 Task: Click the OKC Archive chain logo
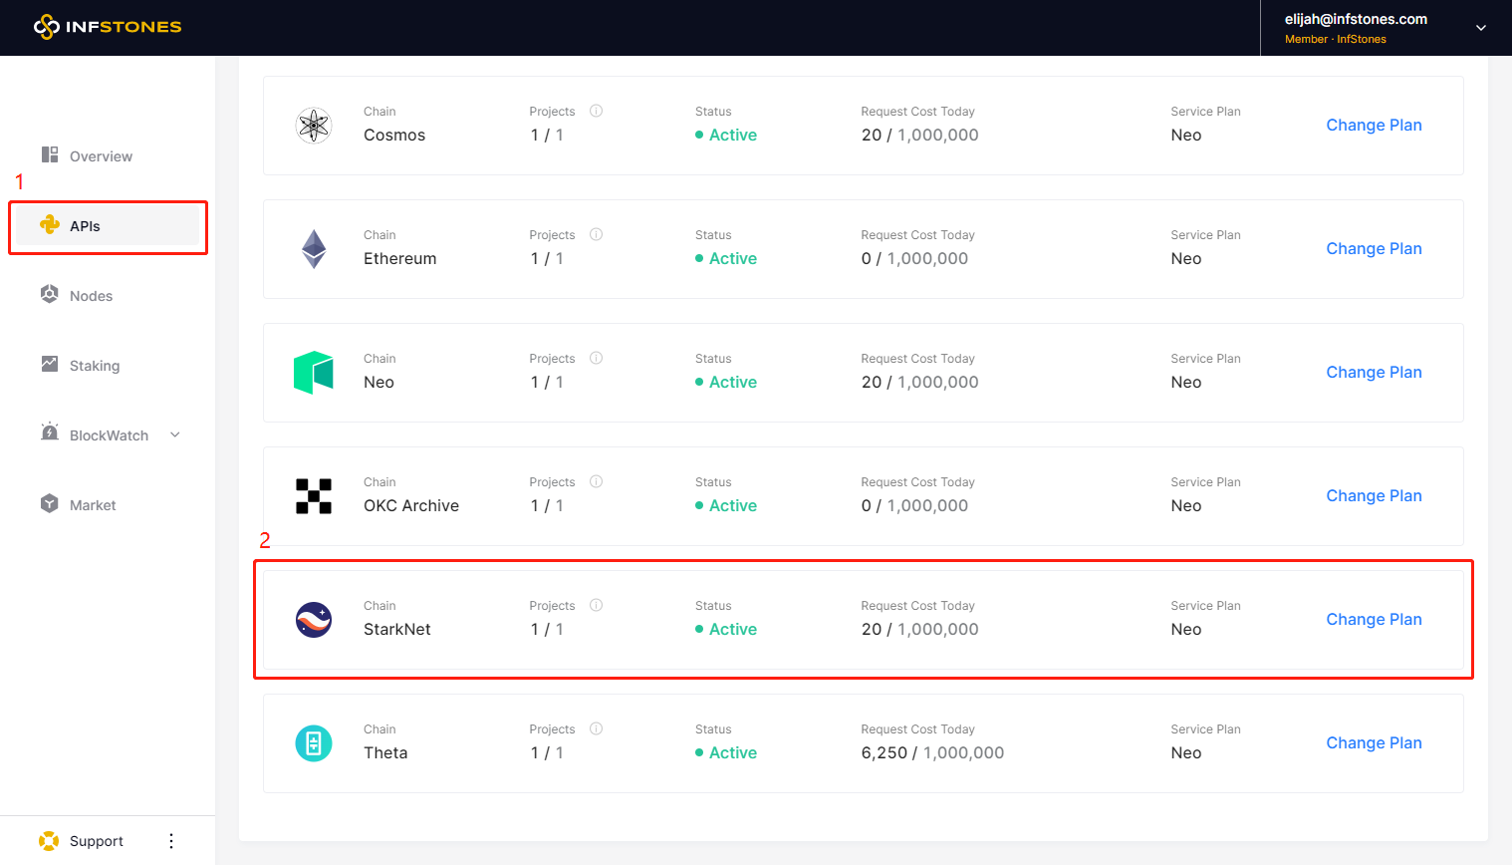point(314,496)
